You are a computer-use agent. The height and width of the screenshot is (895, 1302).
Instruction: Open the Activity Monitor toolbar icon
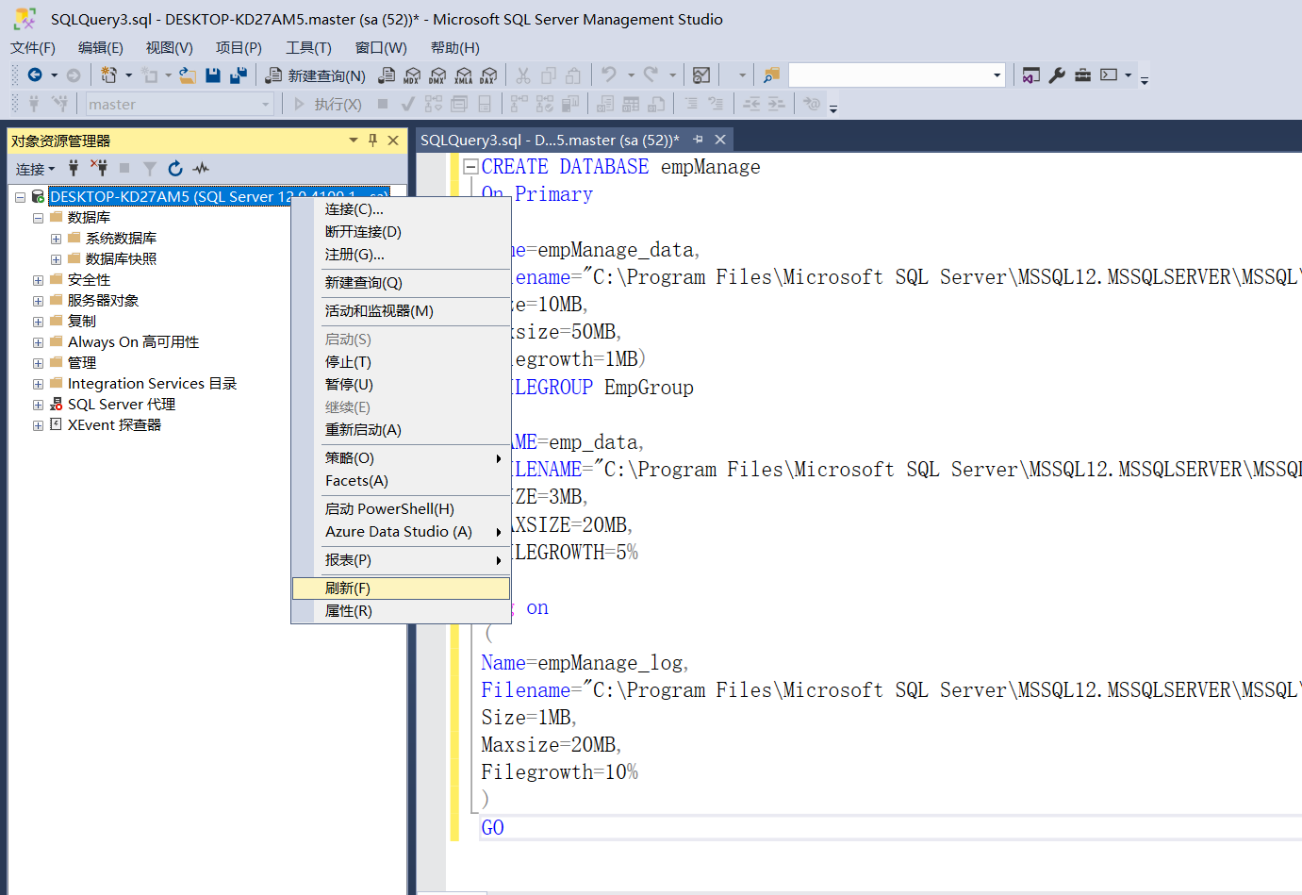[x=701, y=75]
